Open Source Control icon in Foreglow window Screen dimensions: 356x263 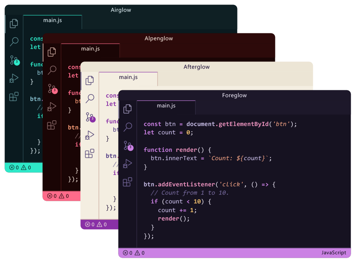[x=128, y=146]
